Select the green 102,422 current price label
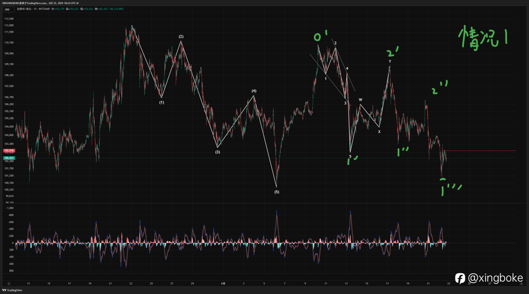 tap(8, 158)
